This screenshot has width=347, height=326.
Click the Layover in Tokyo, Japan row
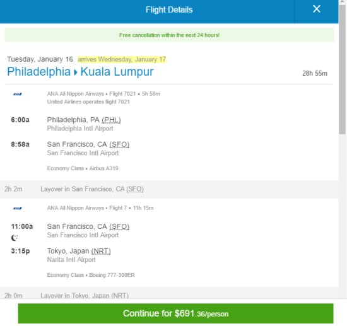(169, 293)
